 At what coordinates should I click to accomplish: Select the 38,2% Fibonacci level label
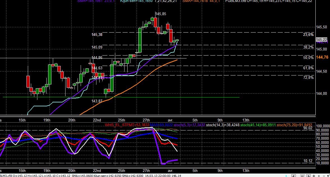(308, 47)
